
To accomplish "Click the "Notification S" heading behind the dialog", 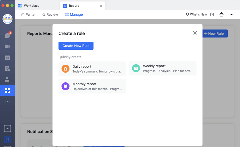I will click(40, 131).
